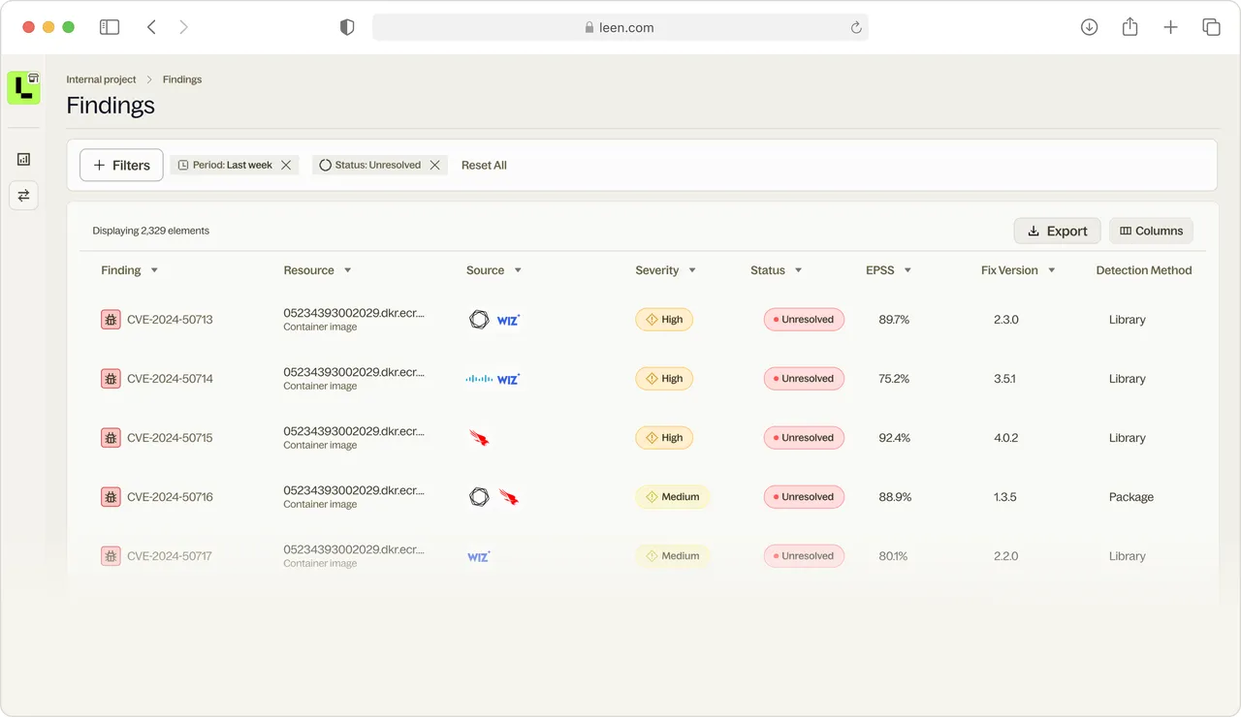Click Reset All filters

pos(484,166)
